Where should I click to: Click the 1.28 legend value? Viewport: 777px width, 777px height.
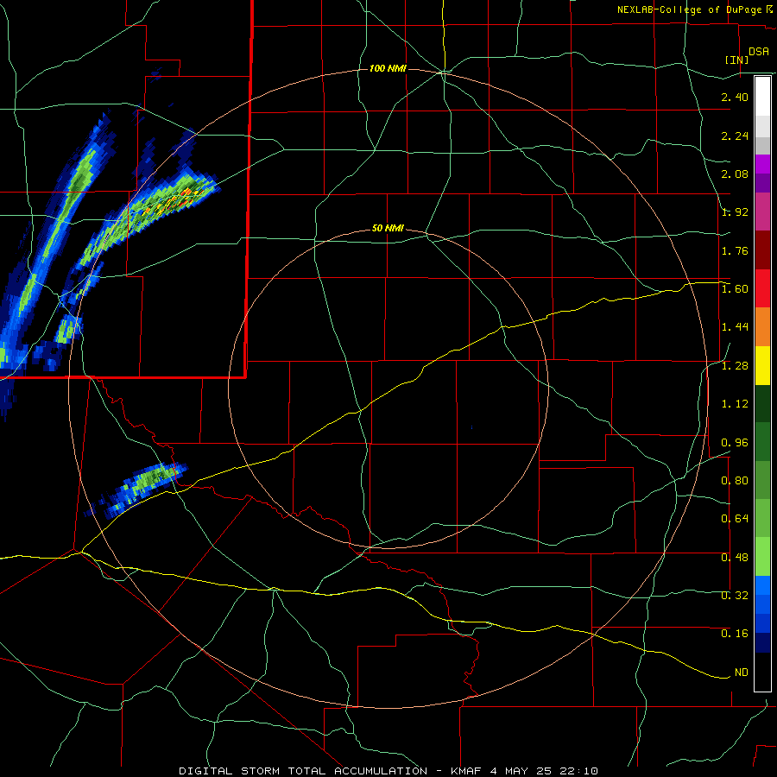[x=735, y=366]
